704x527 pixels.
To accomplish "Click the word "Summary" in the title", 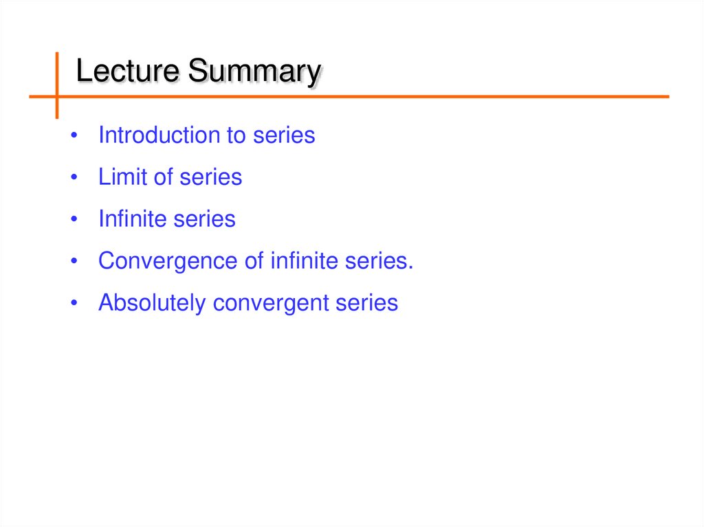I will 254,71.
